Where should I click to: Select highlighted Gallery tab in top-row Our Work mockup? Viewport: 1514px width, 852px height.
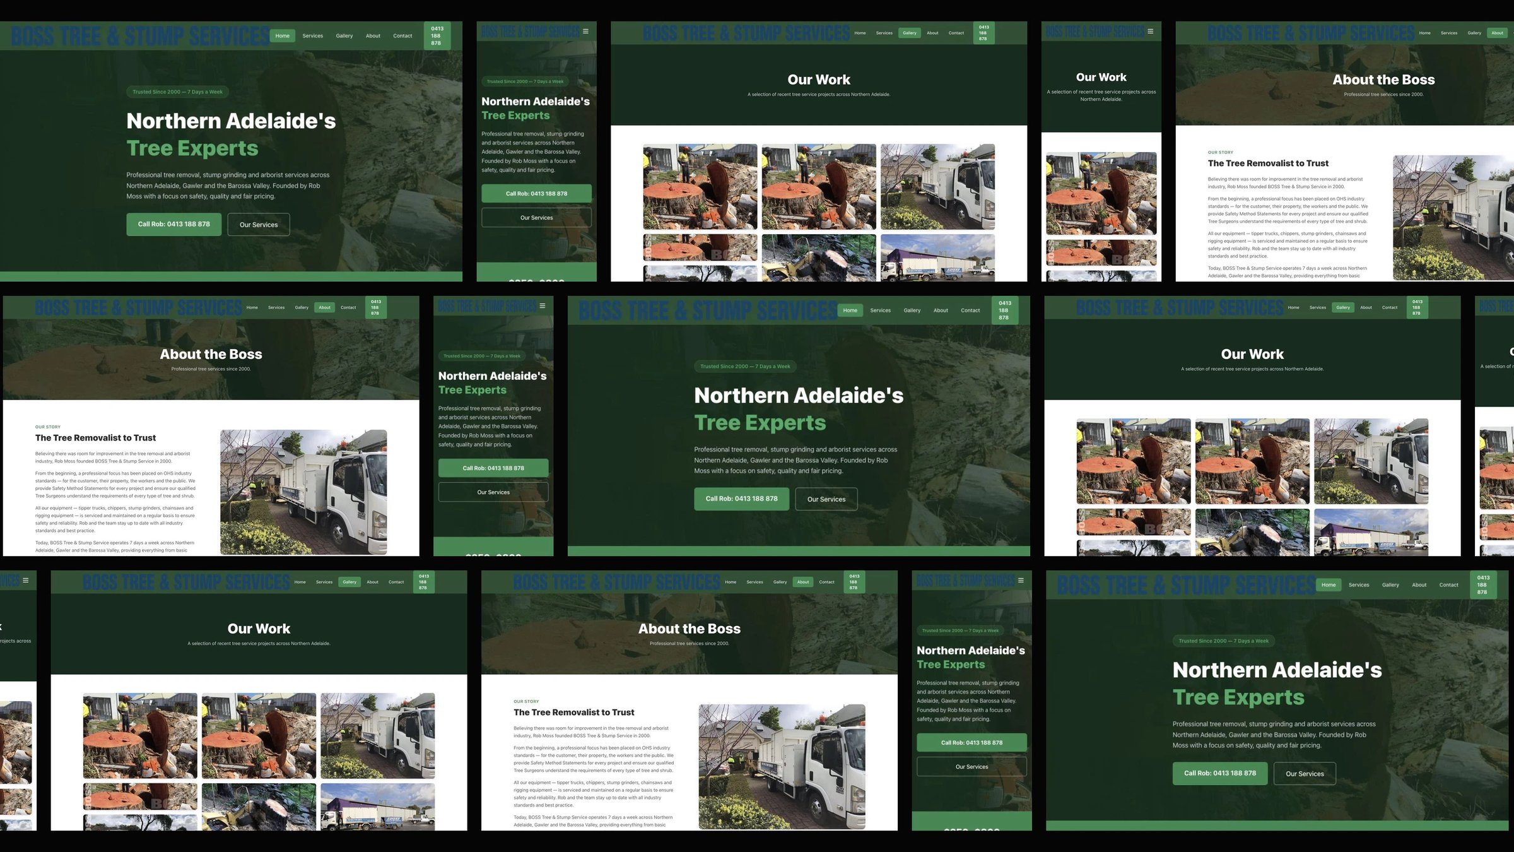[x=909, y=33]
